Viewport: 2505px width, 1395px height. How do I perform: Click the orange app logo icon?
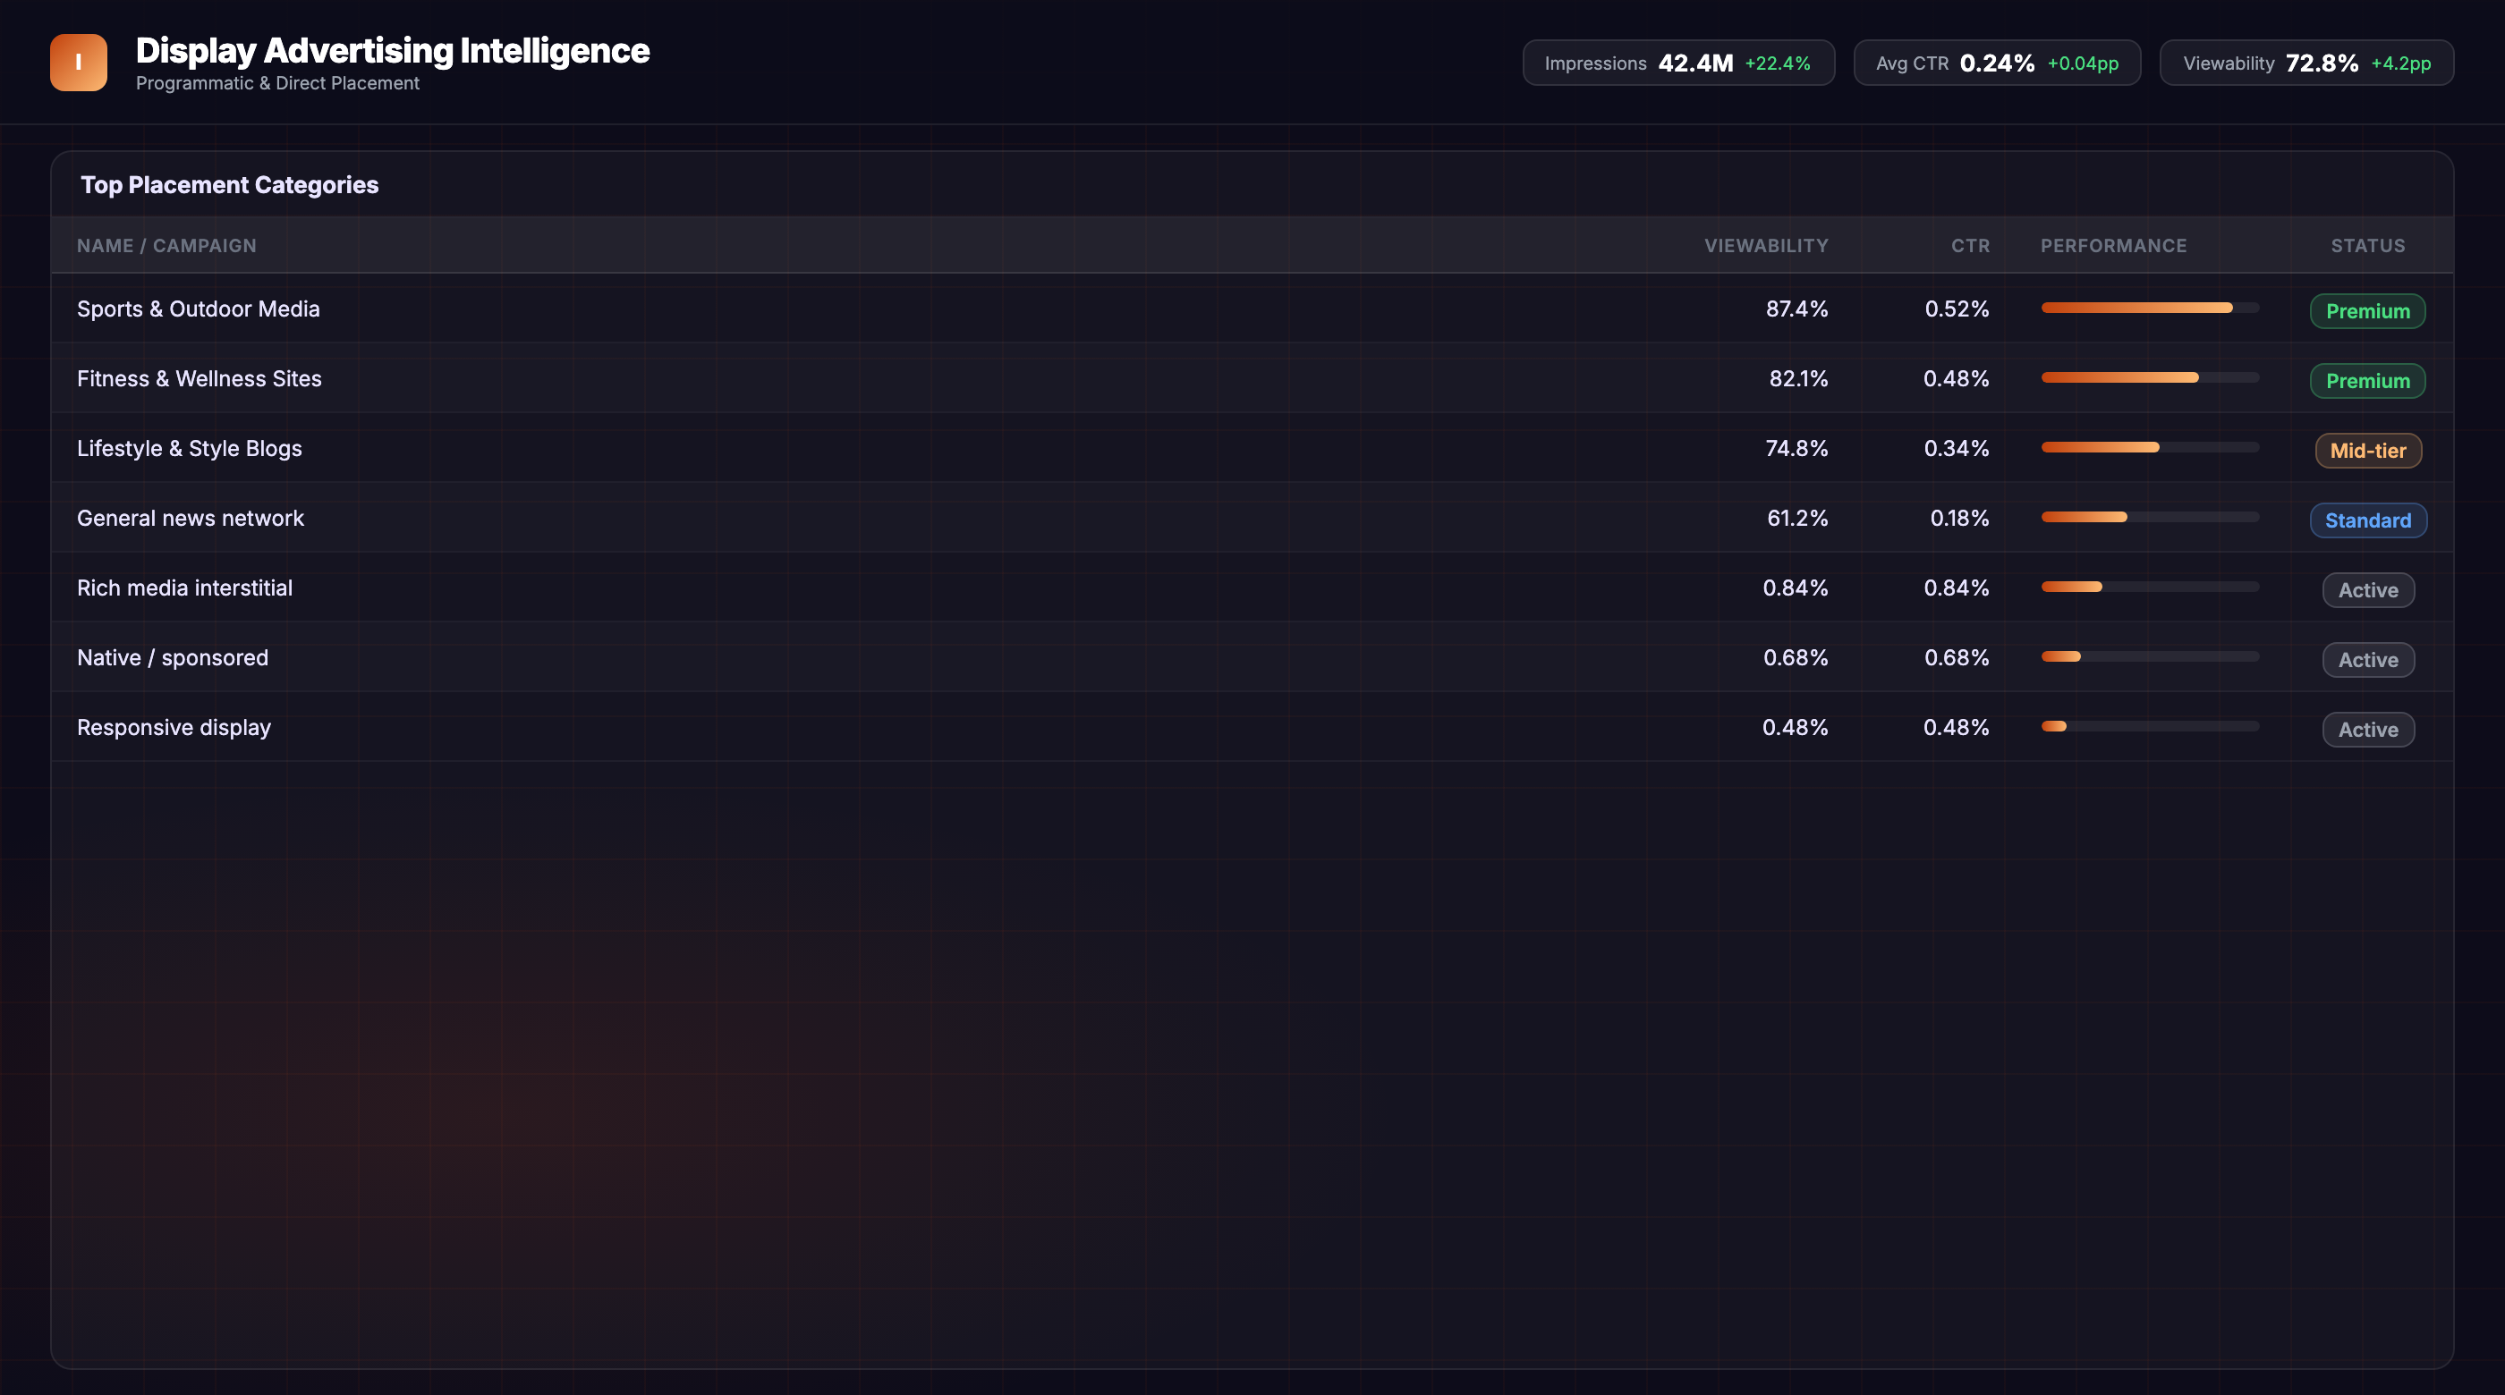click(79, 63)
